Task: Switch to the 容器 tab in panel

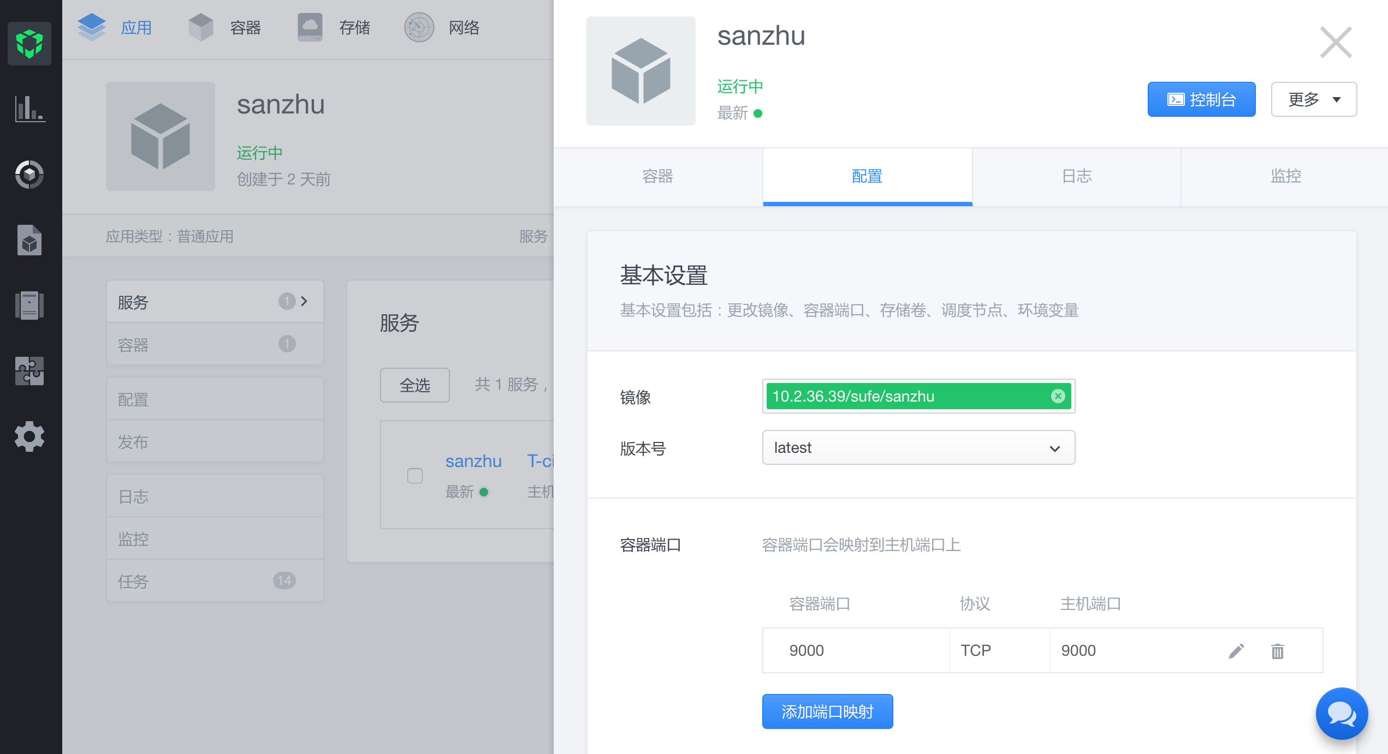Action: click(658, 176)
